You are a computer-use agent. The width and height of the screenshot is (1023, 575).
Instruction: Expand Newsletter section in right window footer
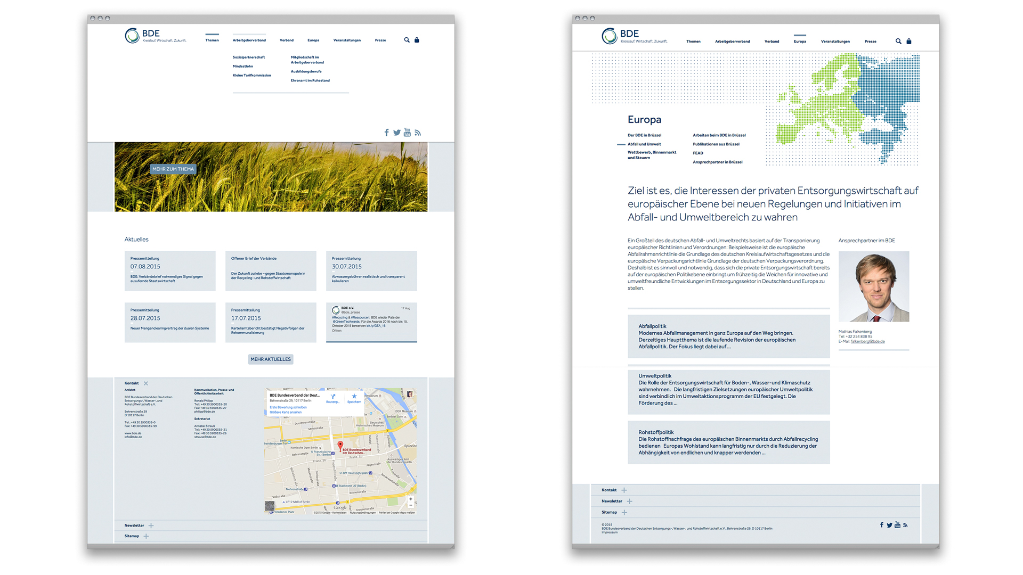[629, 501]
